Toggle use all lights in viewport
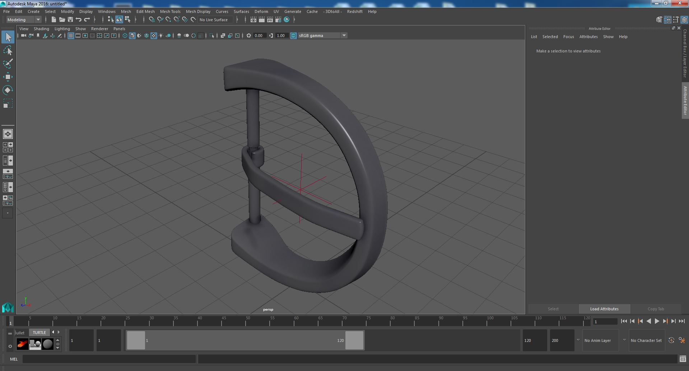 click(161, 36)
